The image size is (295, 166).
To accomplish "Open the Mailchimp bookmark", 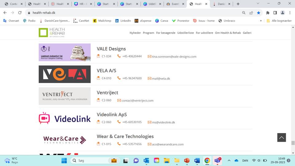I will pyautogui.click(x=102, y=21).
